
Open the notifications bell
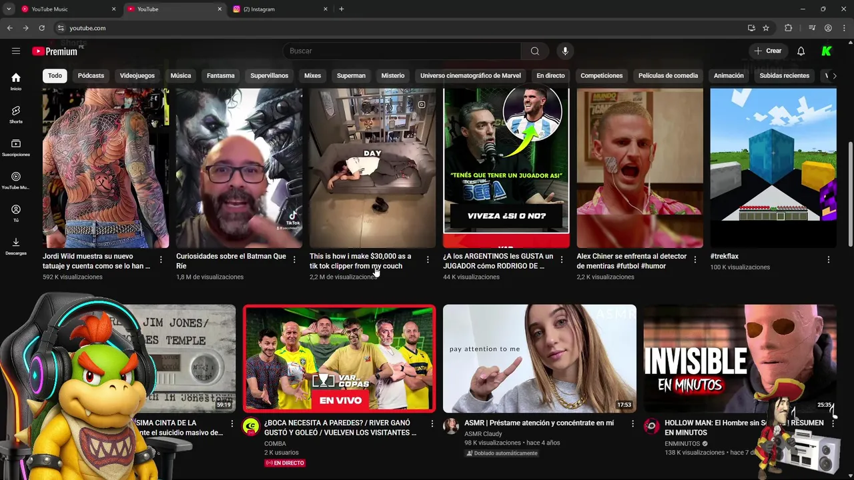[x=801, y=51]
